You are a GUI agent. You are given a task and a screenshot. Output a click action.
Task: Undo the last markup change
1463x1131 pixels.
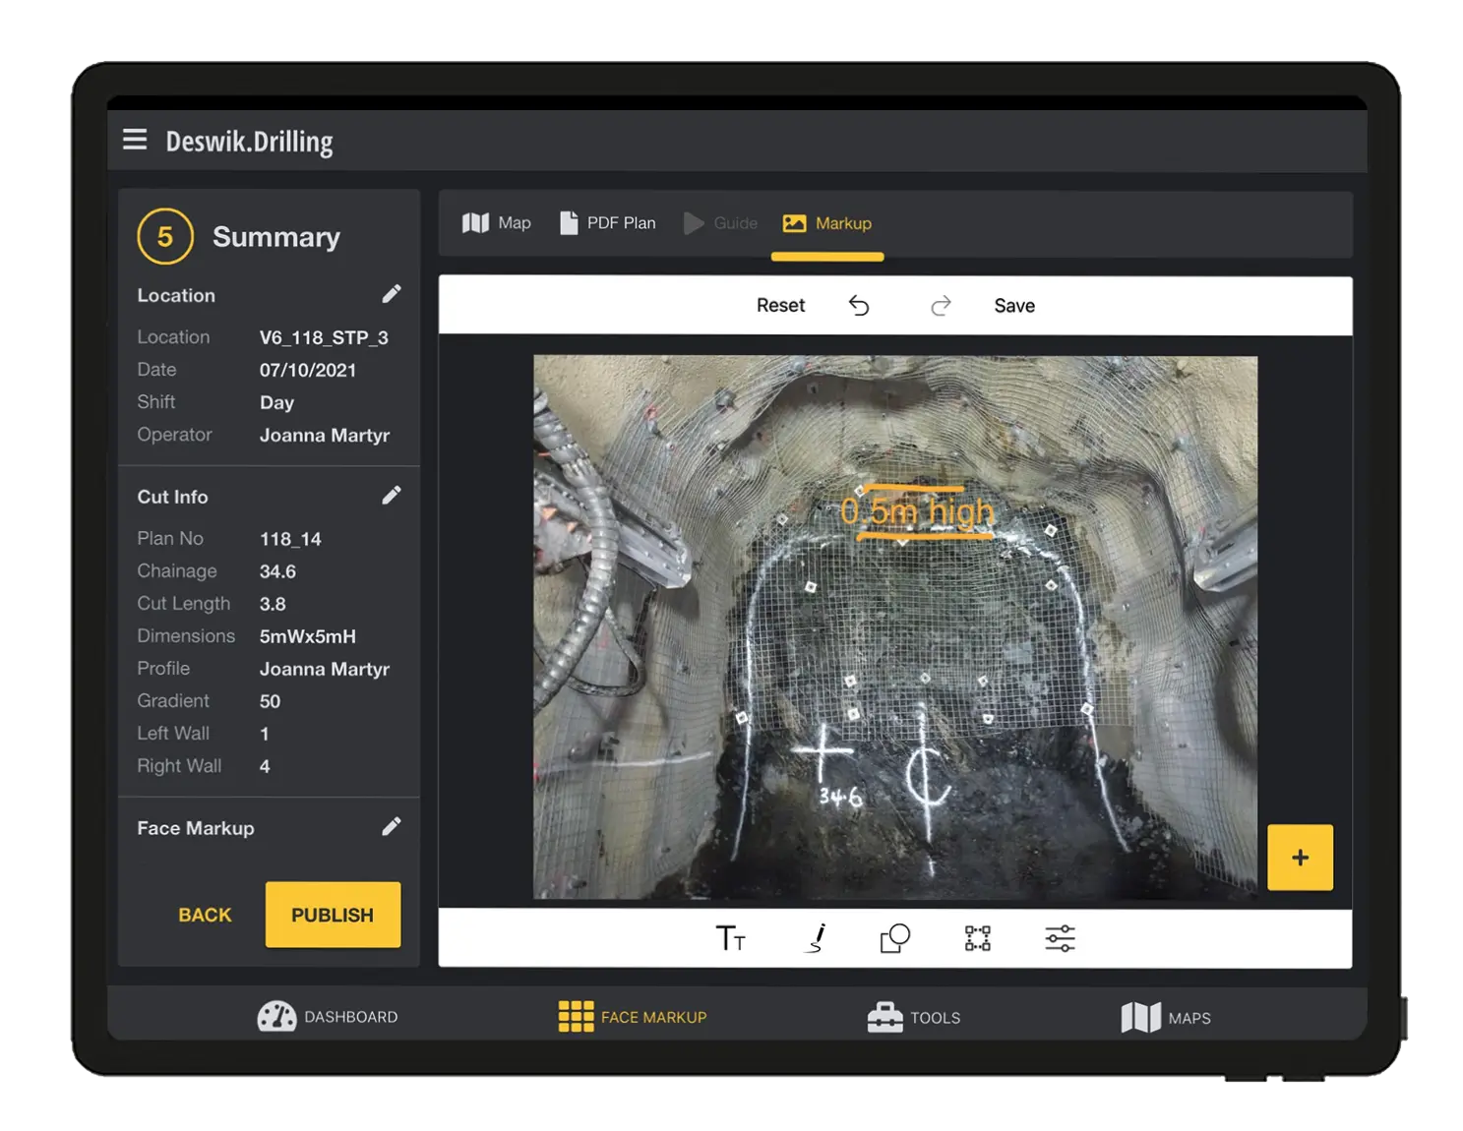coord(860,305)
